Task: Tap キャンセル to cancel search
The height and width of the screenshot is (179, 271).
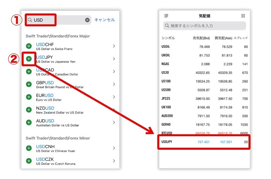Action: [x=104, y=20]
